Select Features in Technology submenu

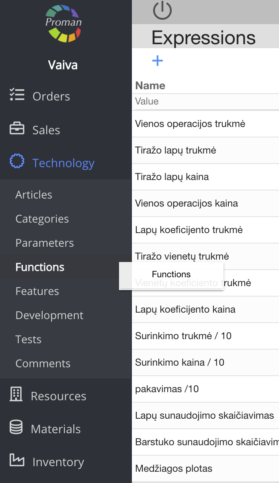(x=37, y=291)
